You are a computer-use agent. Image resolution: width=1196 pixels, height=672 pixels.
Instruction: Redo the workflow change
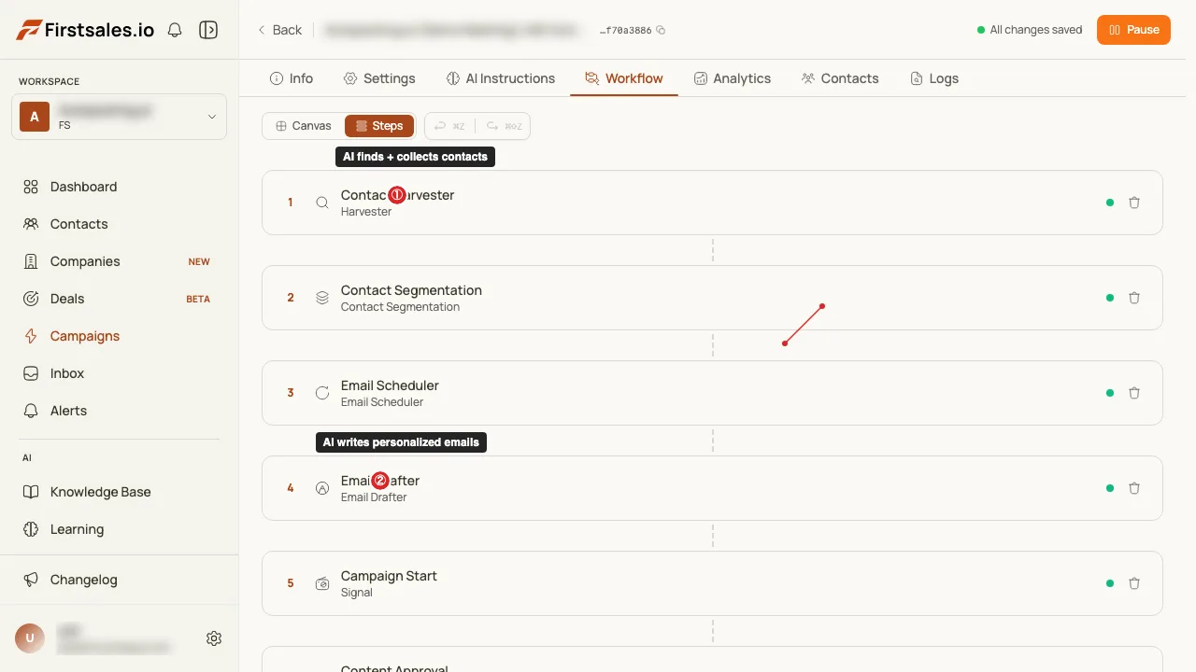point(505,126)
